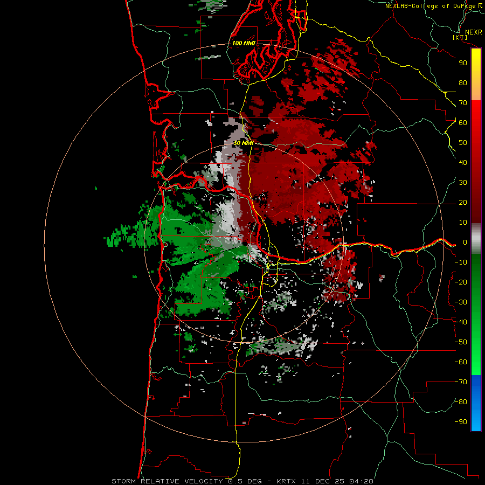This screenshot has width=485, height=485.
Task: Click the -90 value on velocity scale
Action: [461, 422]
